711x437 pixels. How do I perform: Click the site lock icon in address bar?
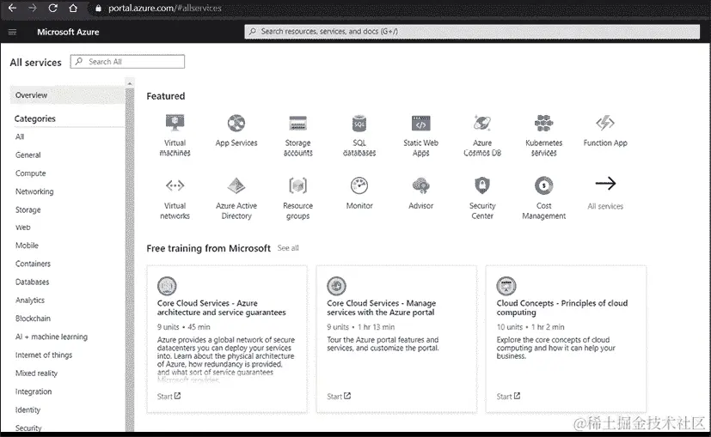tap(98, 8)
